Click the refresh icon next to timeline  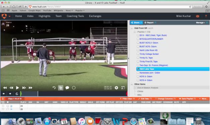pyautogui.click(x=17, y=94)
